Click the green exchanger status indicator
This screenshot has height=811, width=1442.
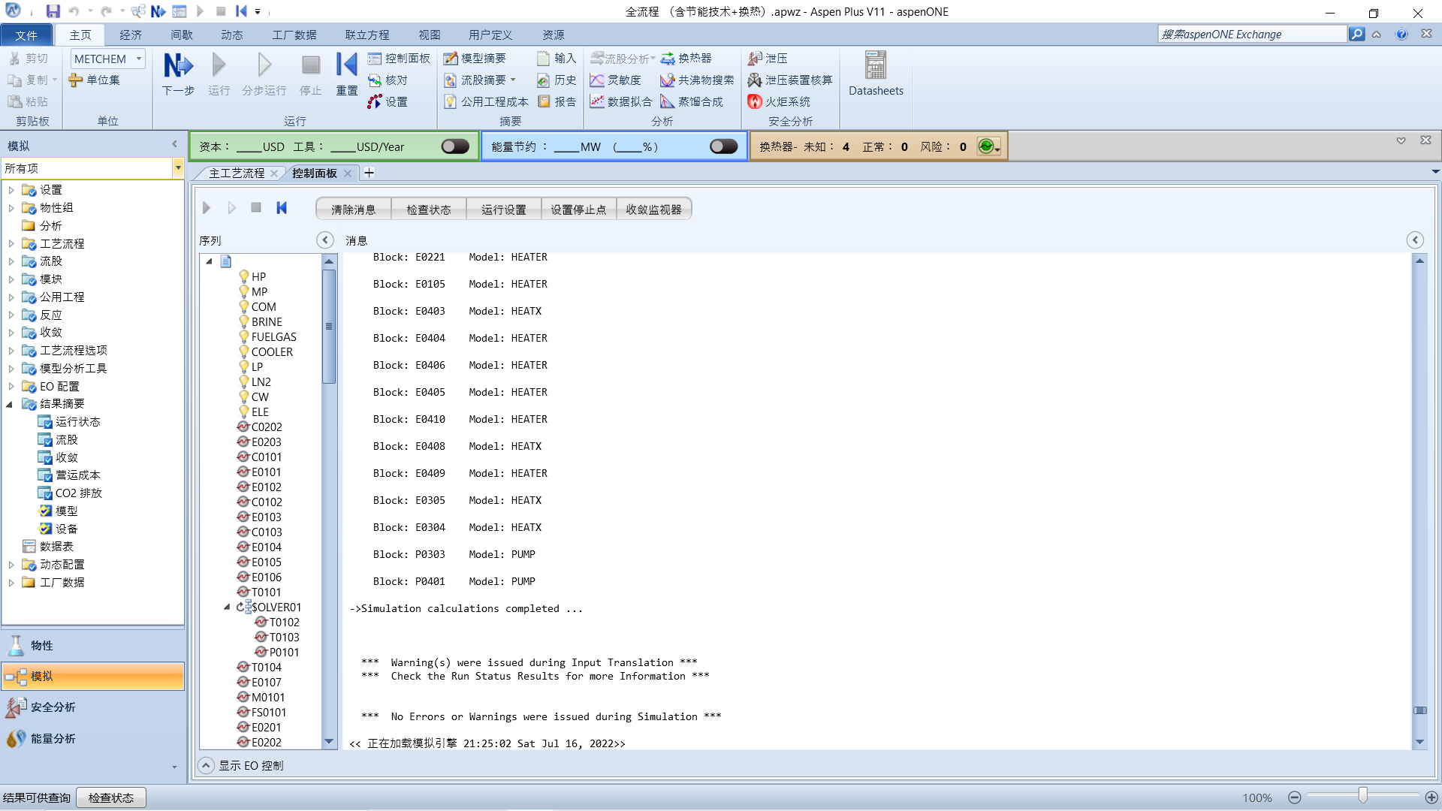987,146
